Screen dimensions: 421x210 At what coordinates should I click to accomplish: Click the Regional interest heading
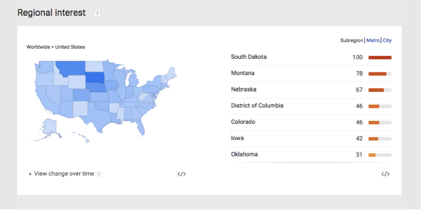[51, 13]
